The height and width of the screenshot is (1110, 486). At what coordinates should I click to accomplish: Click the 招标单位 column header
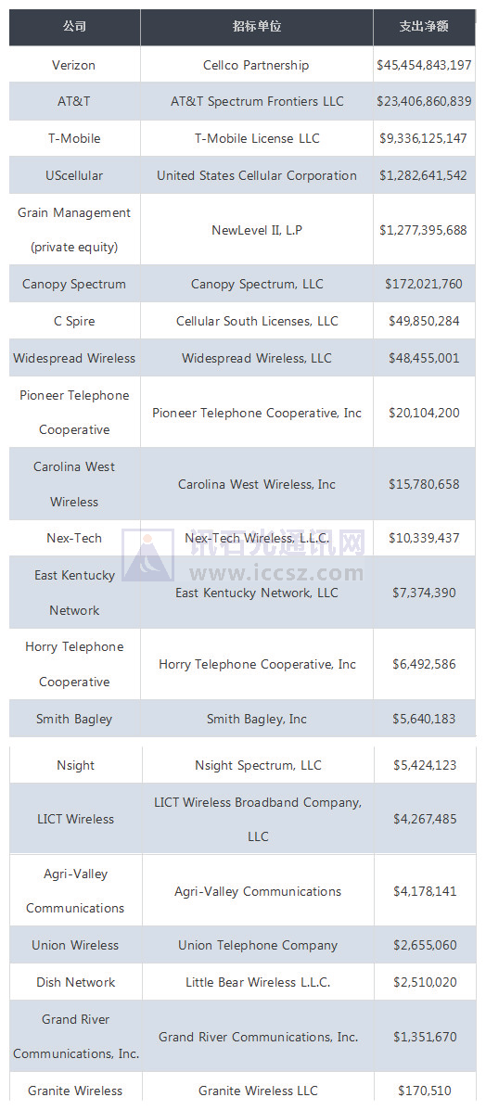(257, 27)
